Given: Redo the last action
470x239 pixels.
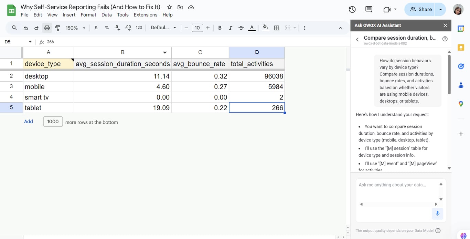Looking at the screenshot, I should tap(36, 28).
